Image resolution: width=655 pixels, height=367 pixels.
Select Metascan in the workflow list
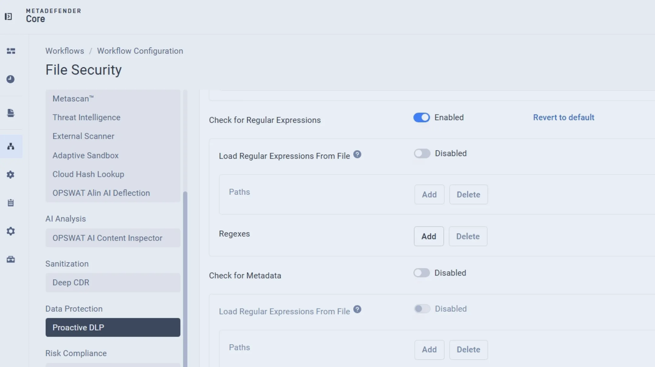tap(113, 99)
